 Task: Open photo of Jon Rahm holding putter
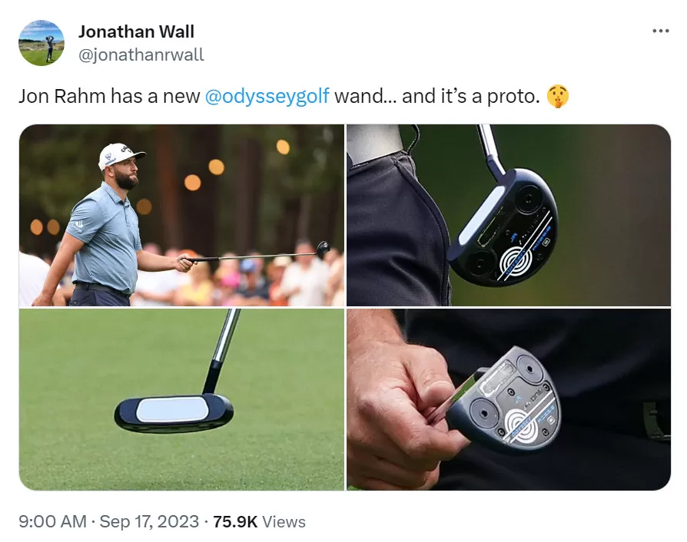coord(182,216)
